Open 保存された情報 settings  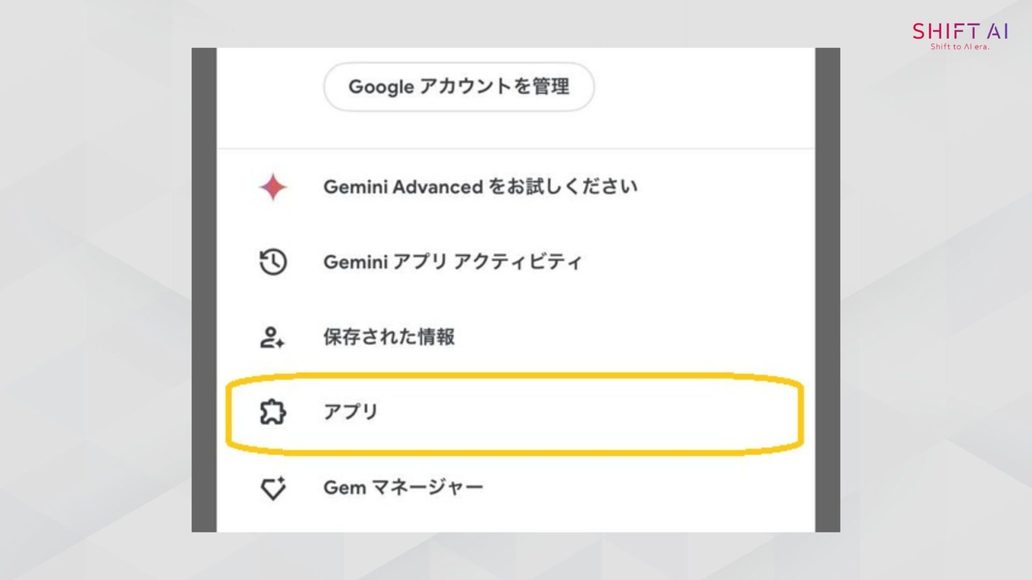(x=389, y=338)
